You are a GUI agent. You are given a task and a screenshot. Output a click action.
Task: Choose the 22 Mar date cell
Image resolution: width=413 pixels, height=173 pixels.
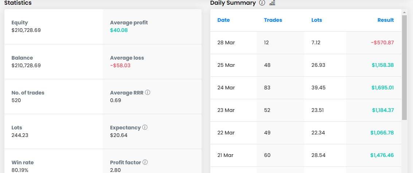(226, 133)
